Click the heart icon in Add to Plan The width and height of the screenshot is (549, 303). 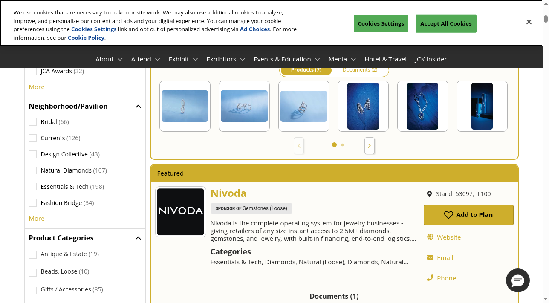point(448,215)
